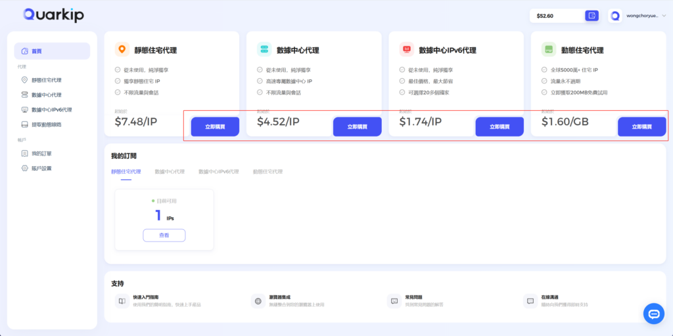Switch to the 動態住宅代理 subscription tab

[268, 171]
